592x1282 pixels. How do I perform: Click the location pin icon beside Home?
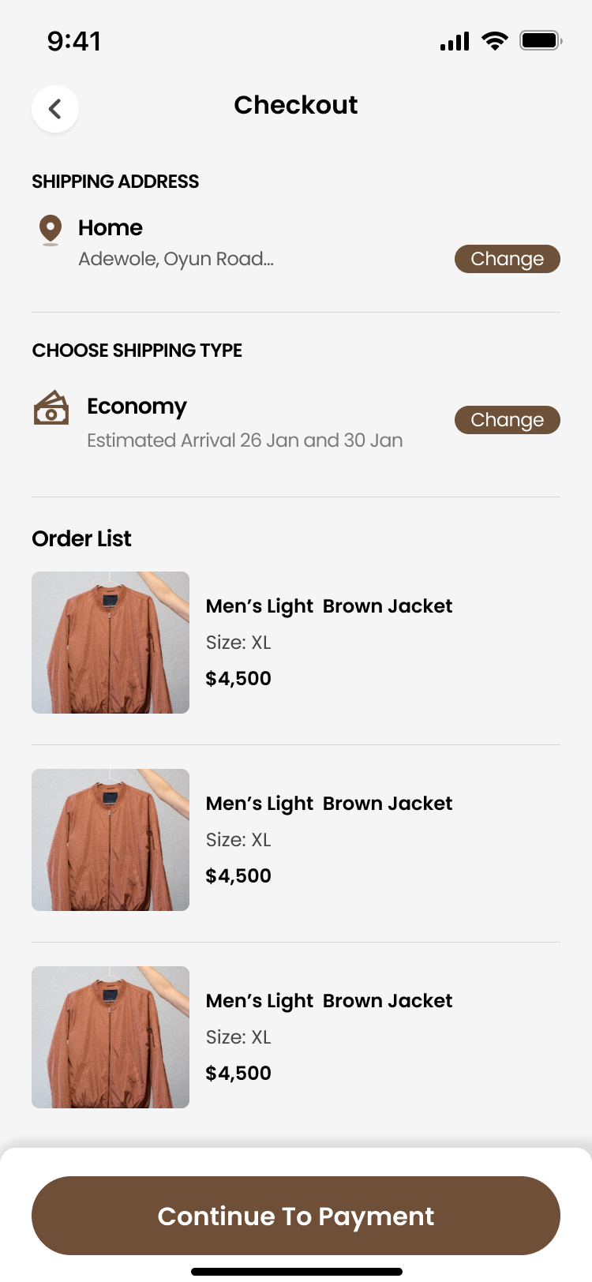(x=51, y=229)
